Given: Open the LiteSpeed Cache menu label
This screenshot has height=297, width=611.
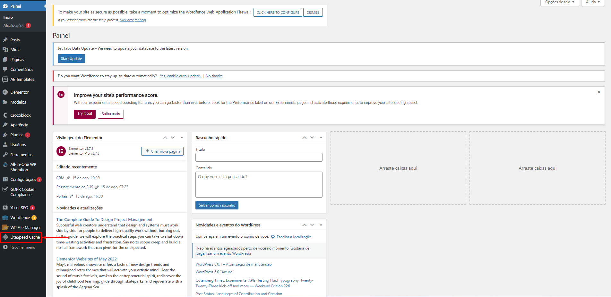Looking at the screenshot, I should (25, 237).
